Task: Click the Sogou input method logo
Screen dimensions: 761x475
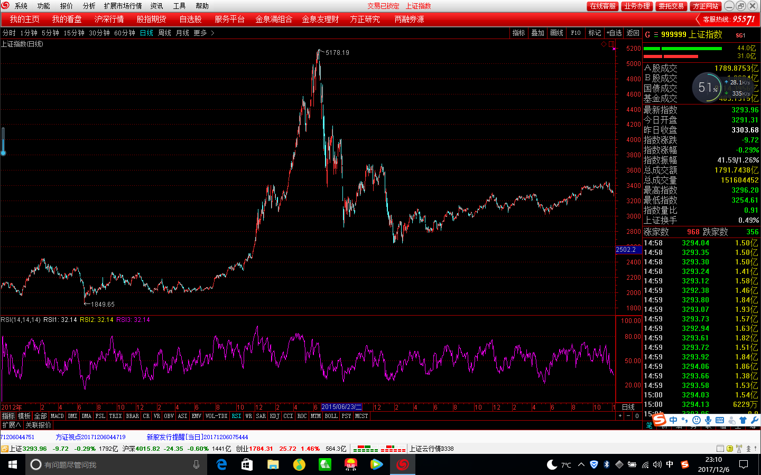Action: pyautogui.click(x=659, y=420)
